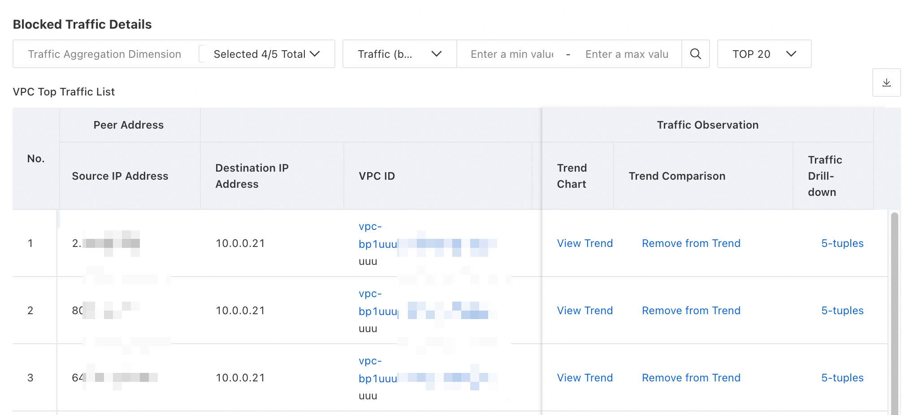918x415 pixels.
Task: View Trend for row 2
Action: click(x=585, y=311)
